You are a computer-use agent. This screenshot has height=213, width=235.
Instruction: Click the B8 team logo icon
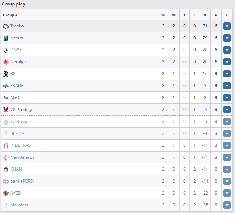click(6, 74)
